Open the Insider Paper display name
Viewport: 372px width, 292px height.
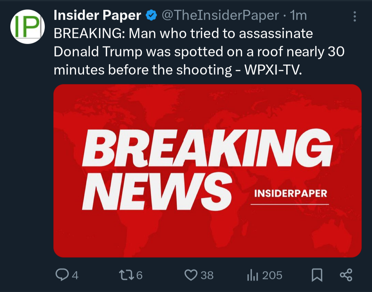[x=97, y=15]
